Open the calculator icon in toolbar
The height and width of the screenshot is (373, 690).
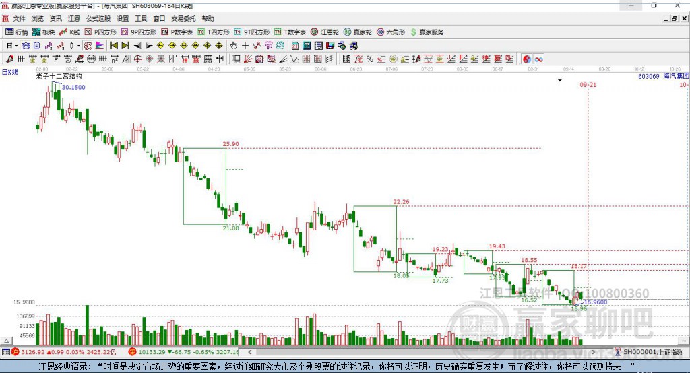click(x=307, y=46)
